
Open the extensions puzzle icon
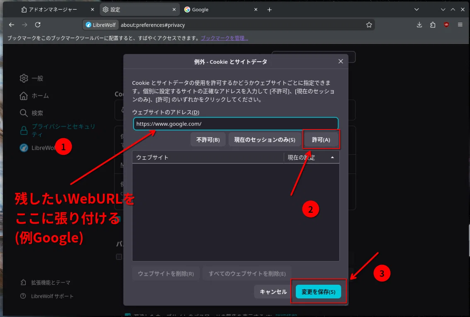433,25
